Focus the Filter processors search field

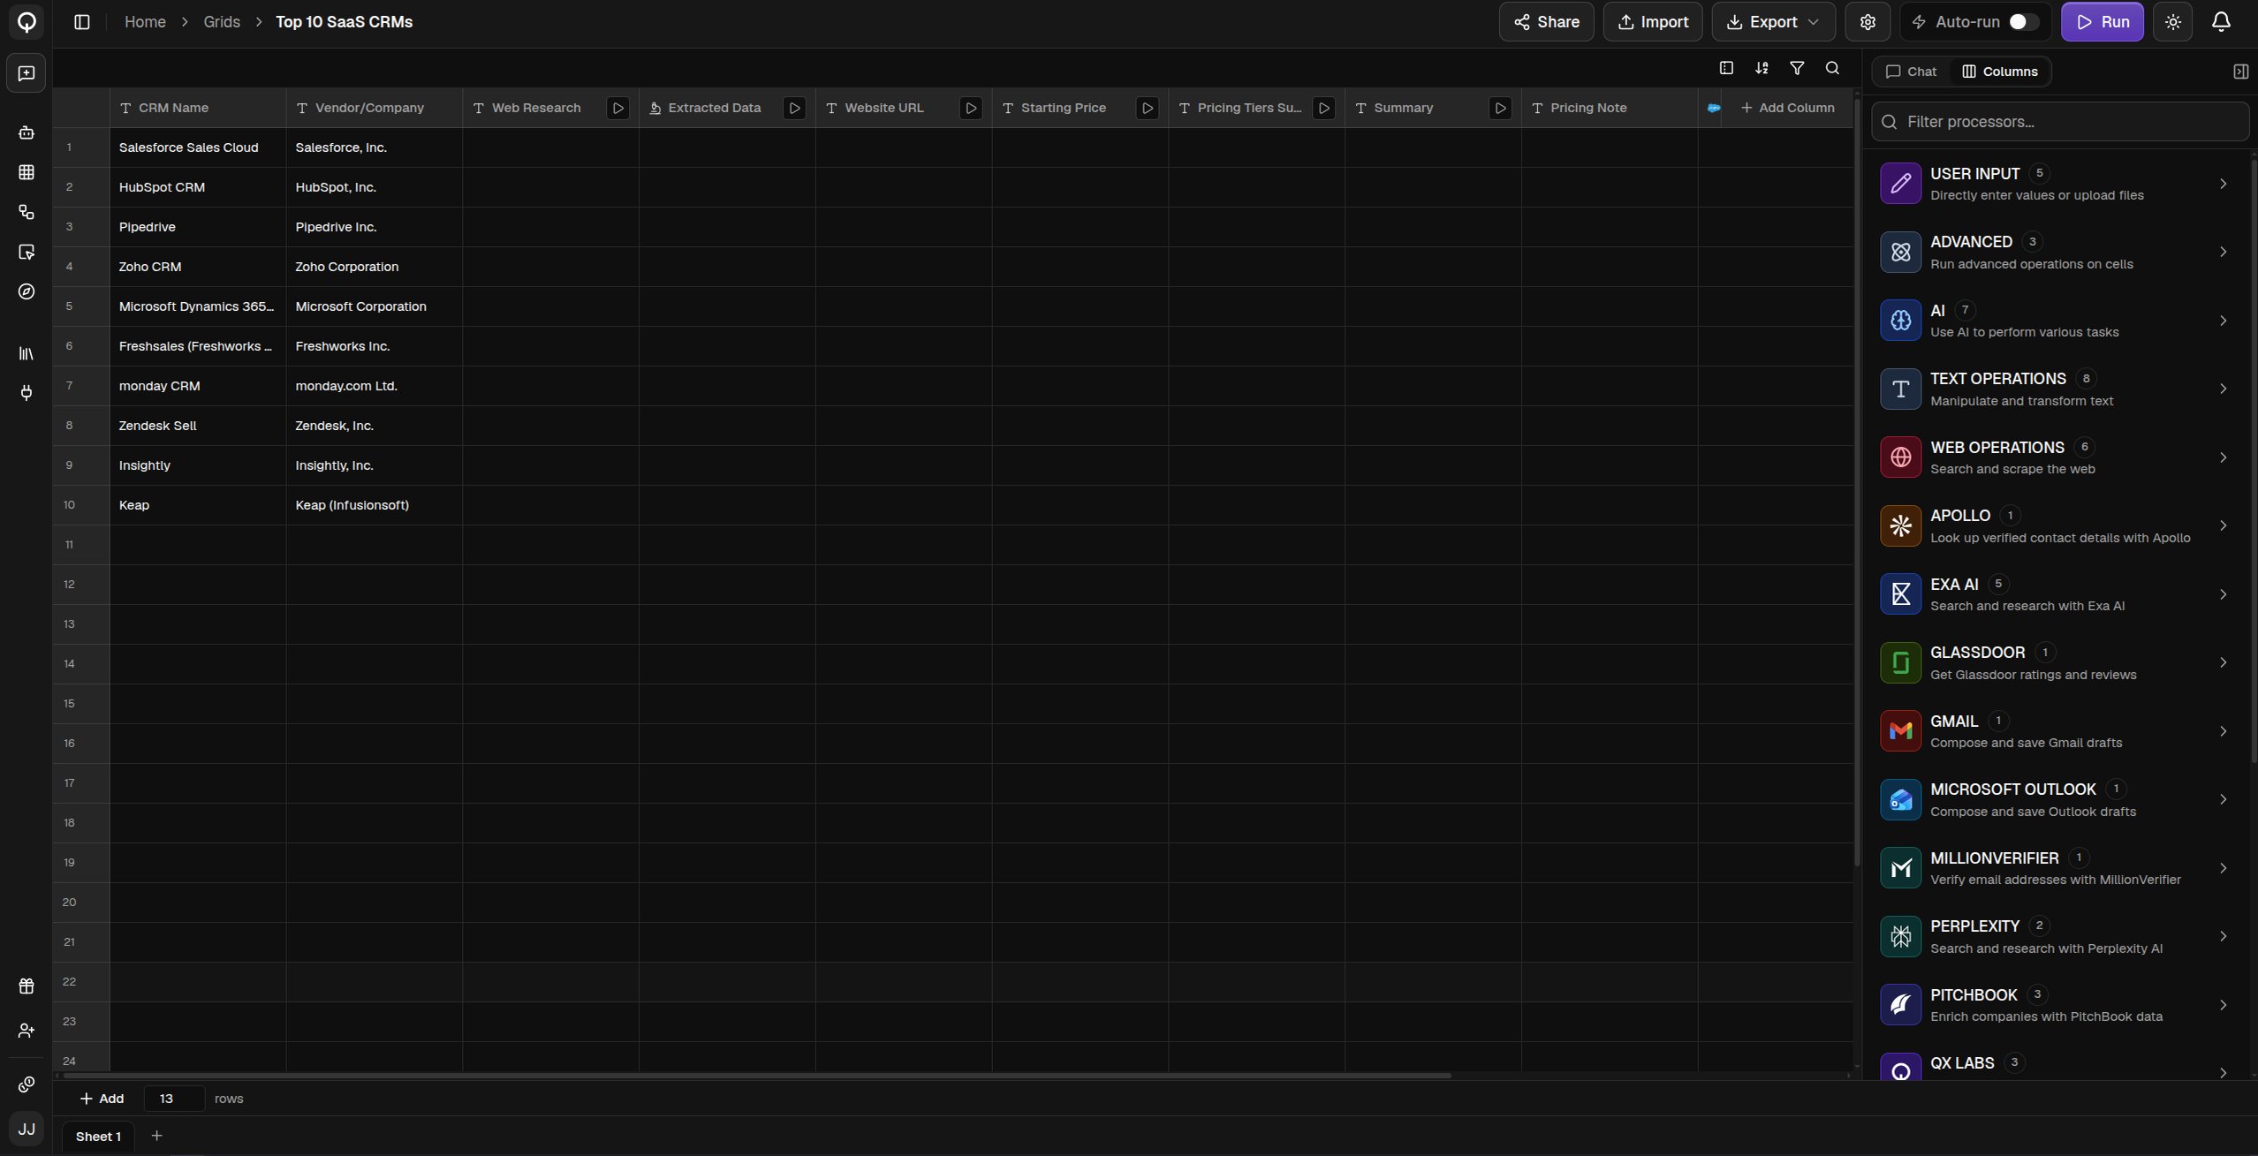tap(2059, 122)
